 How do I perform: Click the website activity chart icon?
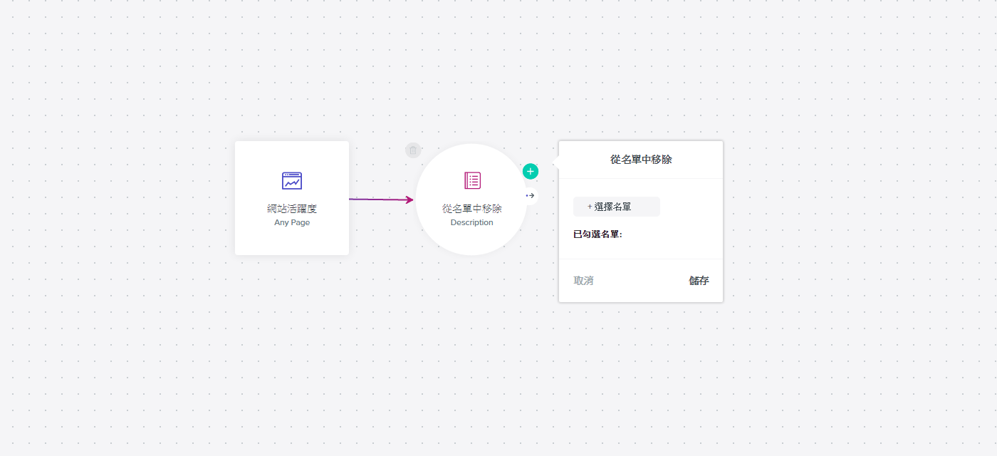click(292, 181)
